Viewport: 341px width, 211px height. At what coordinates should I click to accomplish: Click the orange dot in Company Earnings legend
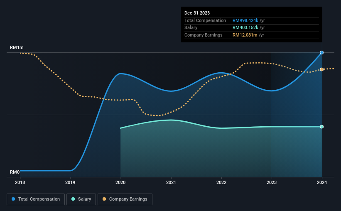[x=104, y=199]
